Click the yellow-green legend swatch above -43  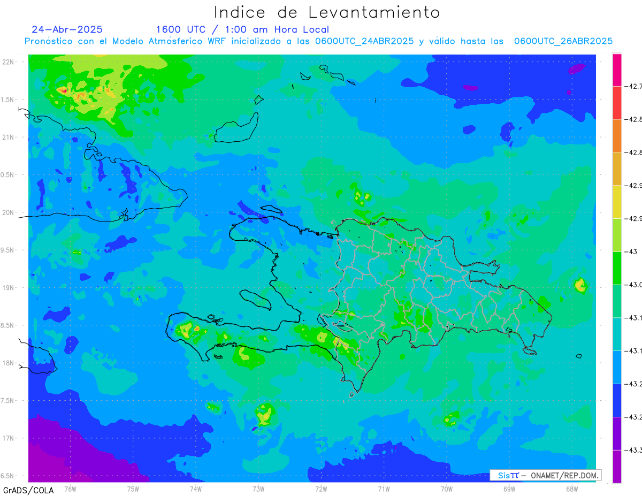tap(617, 235)
